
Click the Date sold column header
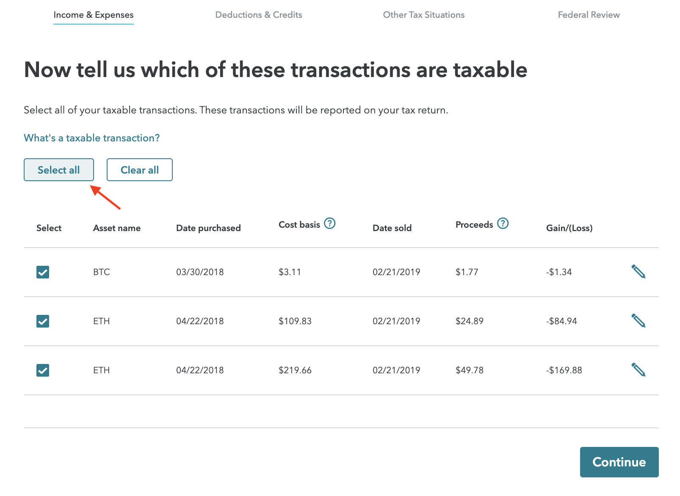(392, 228)
